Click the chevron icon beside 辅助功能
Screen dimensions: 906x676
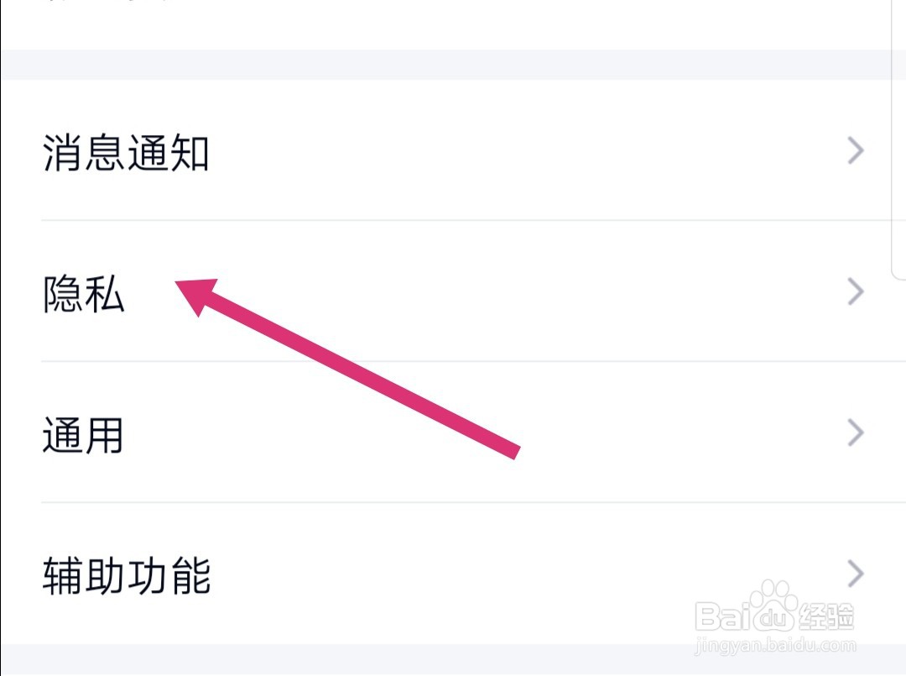click(856, 574)
